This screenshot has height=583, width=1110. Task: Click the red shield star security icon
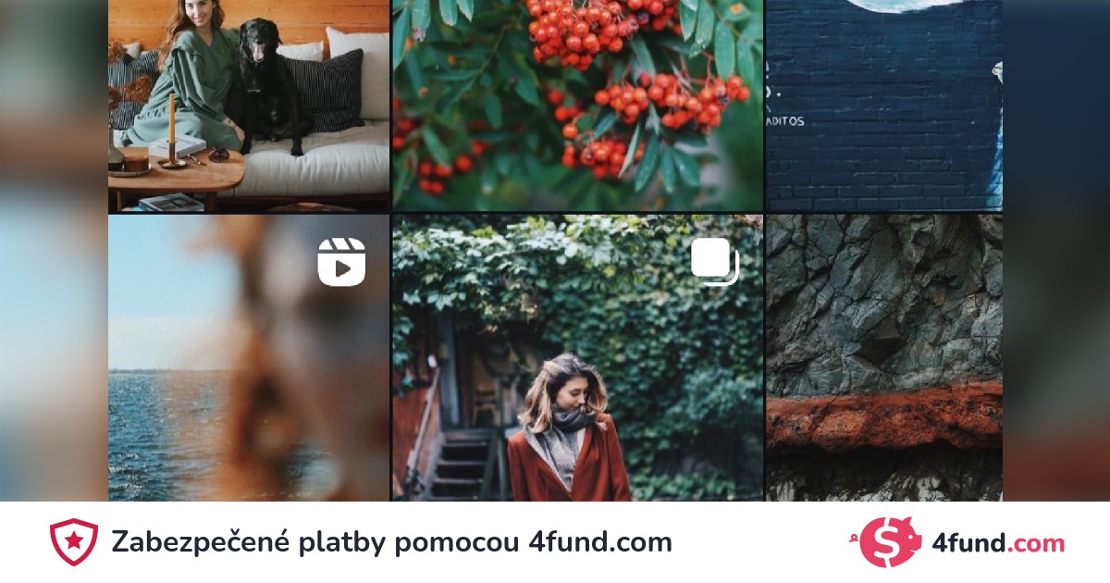pyautogui.click(x=74, y=542)
